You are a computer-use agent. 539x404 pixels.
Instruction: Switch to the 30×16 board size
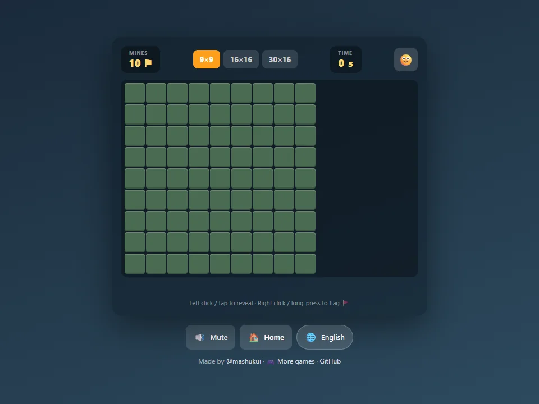280,59
